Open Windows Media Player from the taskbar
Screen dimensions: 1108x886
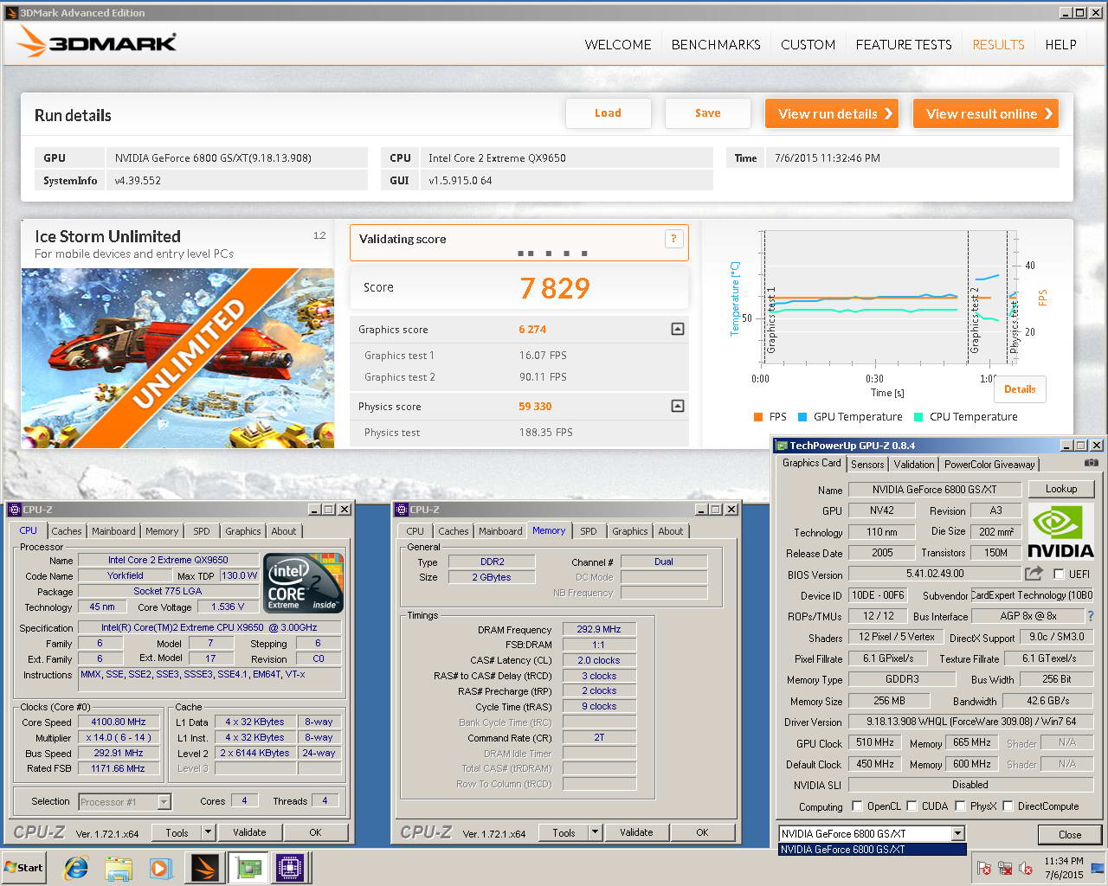pyautogui.click(x=161, y=868)
